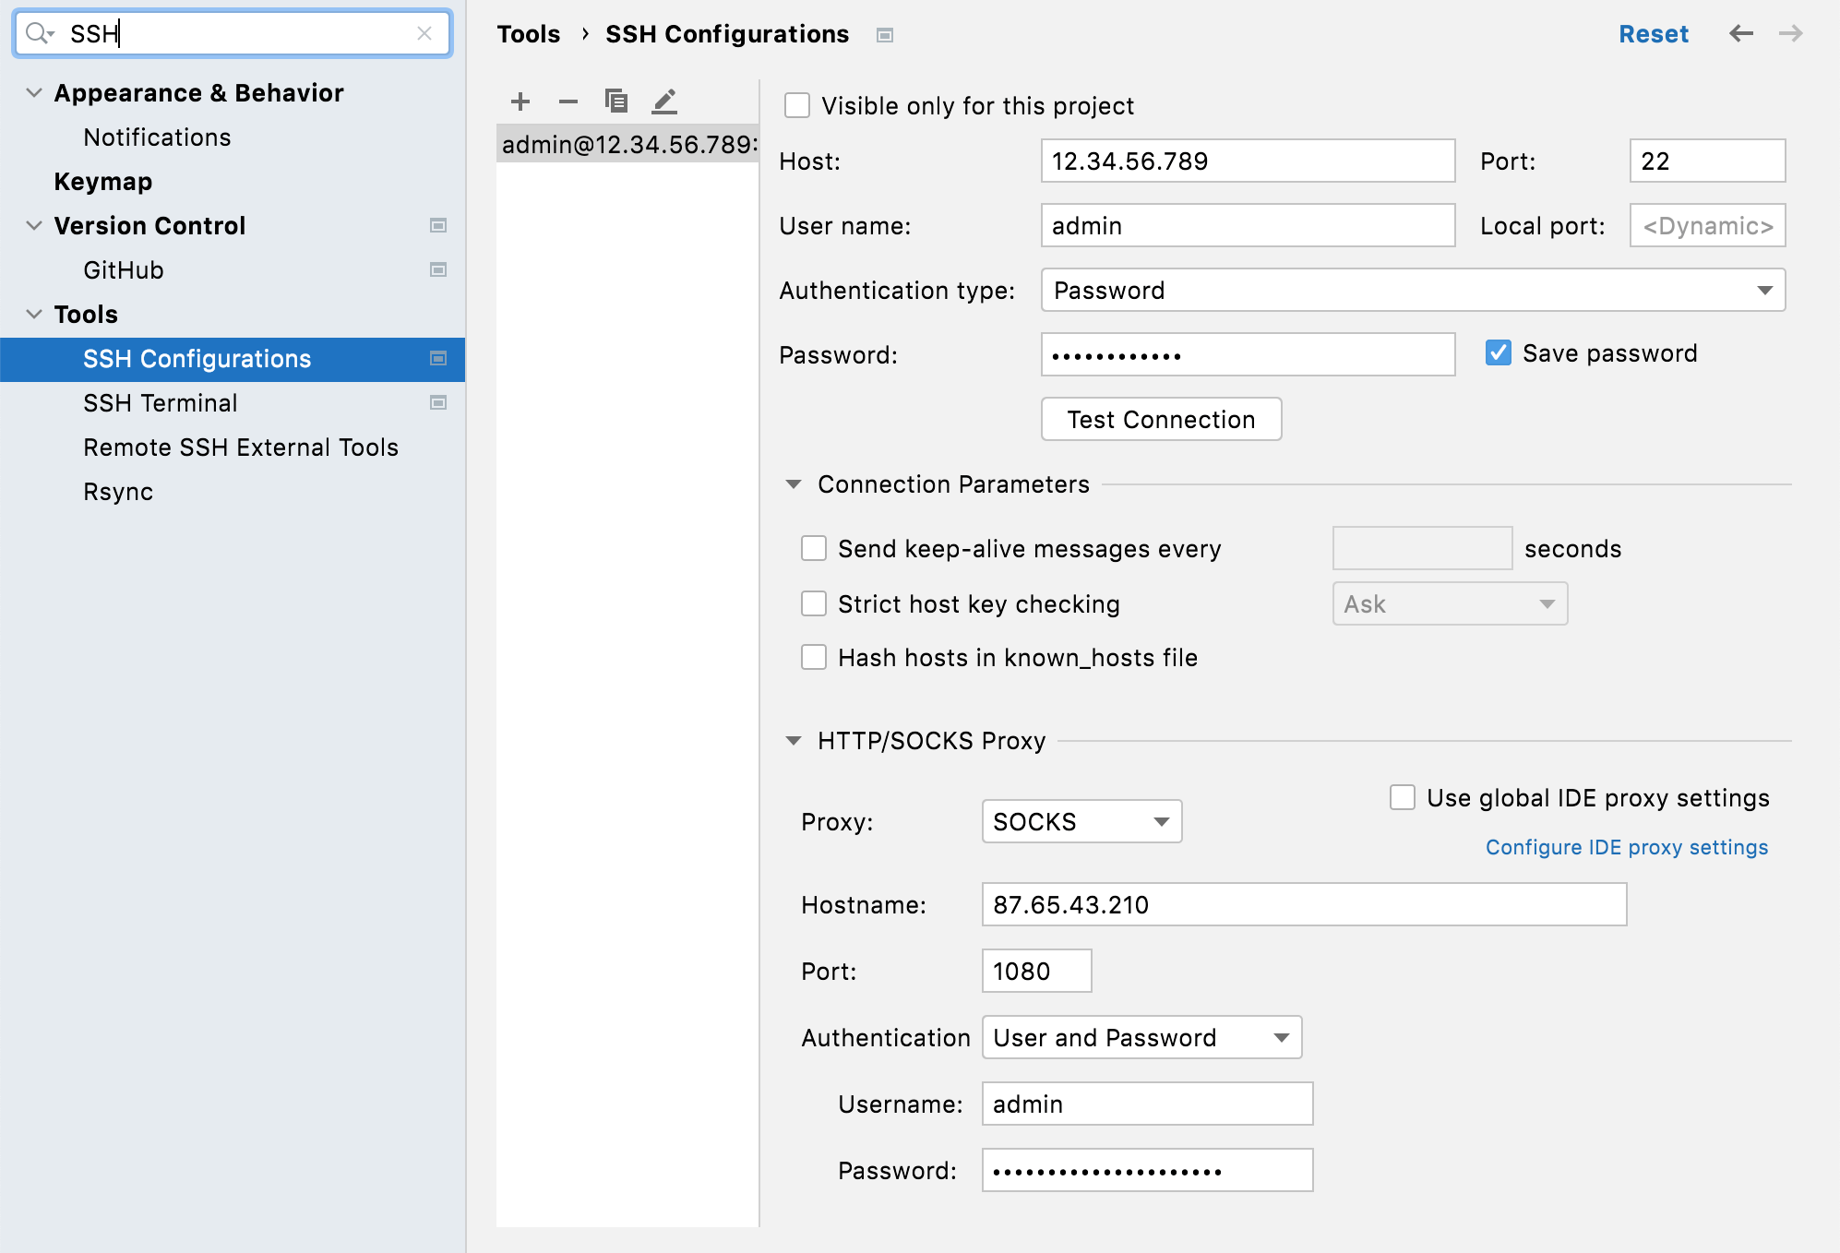The height and width of the screenshot is (1253, 1840).
Task: Enable Strict host key checking
Action: [x=814, y=604]
